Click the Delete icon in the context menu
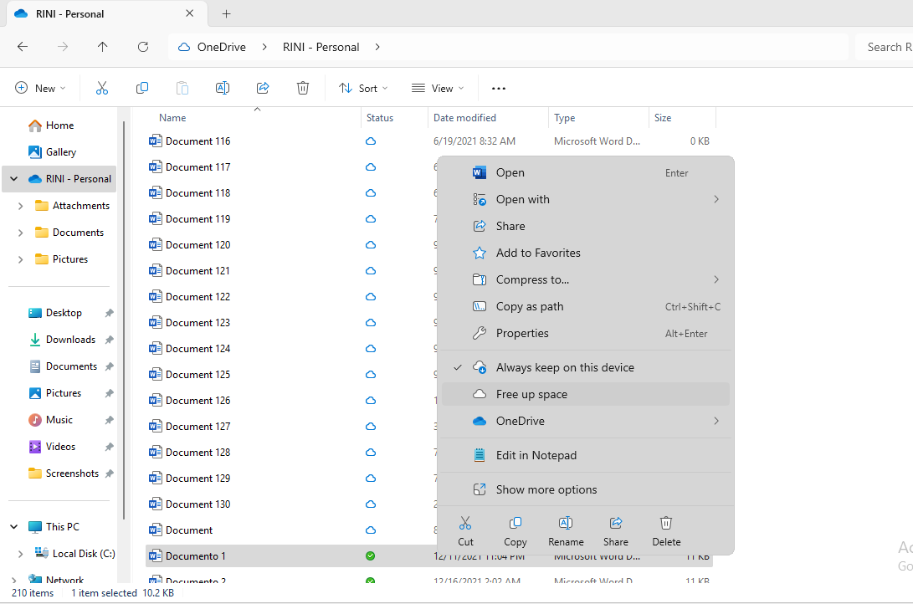The height and width of the screenshot is (604, 913). (x=666, y=524)
